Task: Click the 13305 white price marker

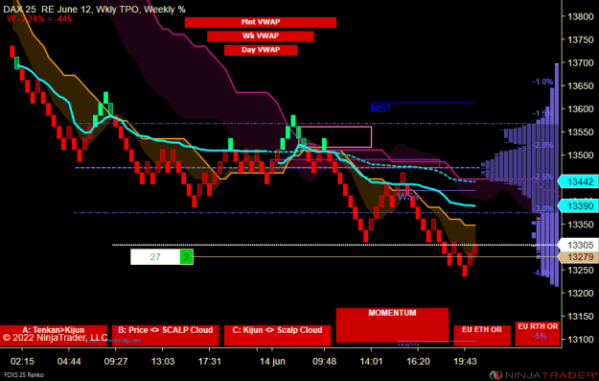Action: click(x=578, y=245)
